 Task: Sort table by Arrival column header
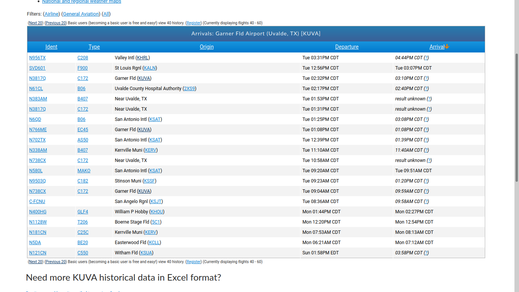(x=437, y=47)
